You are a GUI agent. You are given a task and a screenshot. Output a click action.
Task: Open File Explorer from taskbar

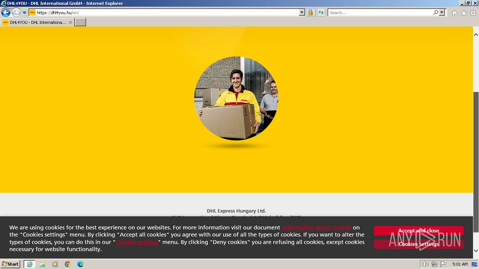pyautogui.click(x=42, y=264)
